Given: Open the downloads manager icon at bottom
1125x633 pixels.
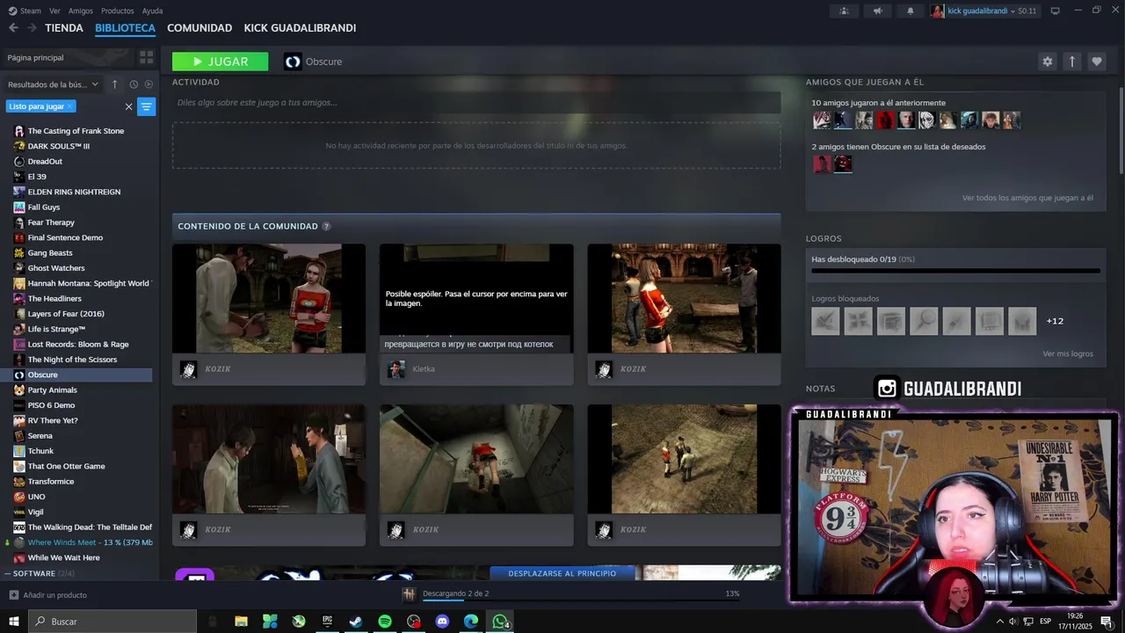Looking at the screenshot, I should click(409, 594).
